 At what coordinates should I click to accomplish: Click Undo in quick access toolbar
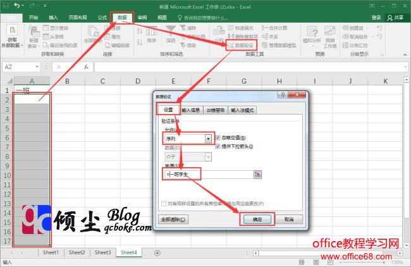point(17,6)
